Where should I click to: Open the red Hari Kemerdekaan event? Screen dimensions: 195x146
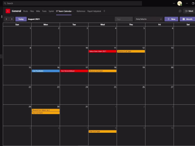click(74, 71)
